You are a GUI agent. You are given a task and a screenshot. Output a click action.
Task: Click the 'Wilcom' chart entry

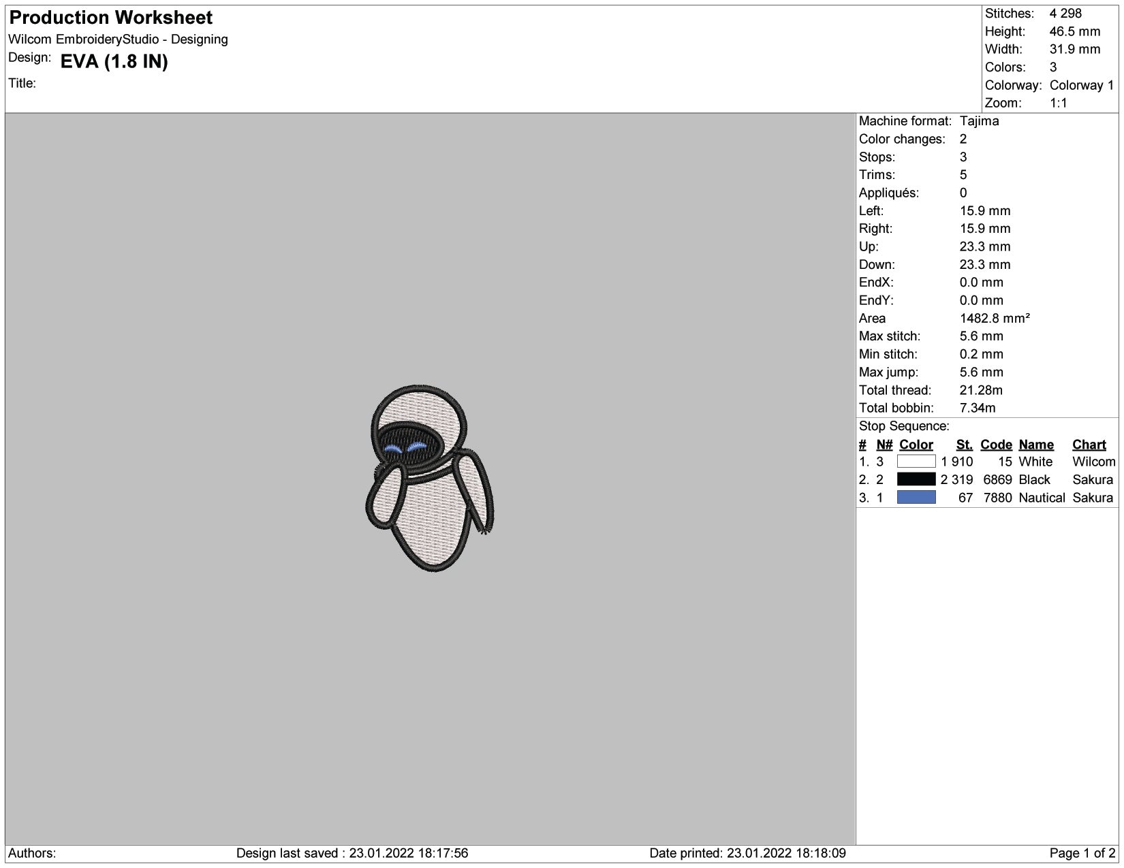coord(1094,462)
